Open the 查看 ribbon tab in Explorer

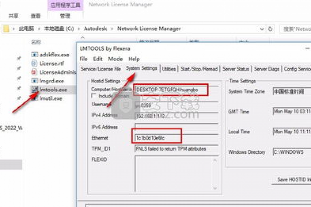[x=36, y=16]
